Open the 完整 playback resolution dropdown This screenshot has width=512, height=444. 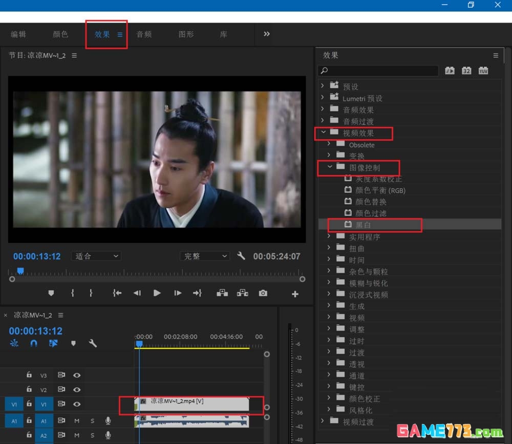205,256
